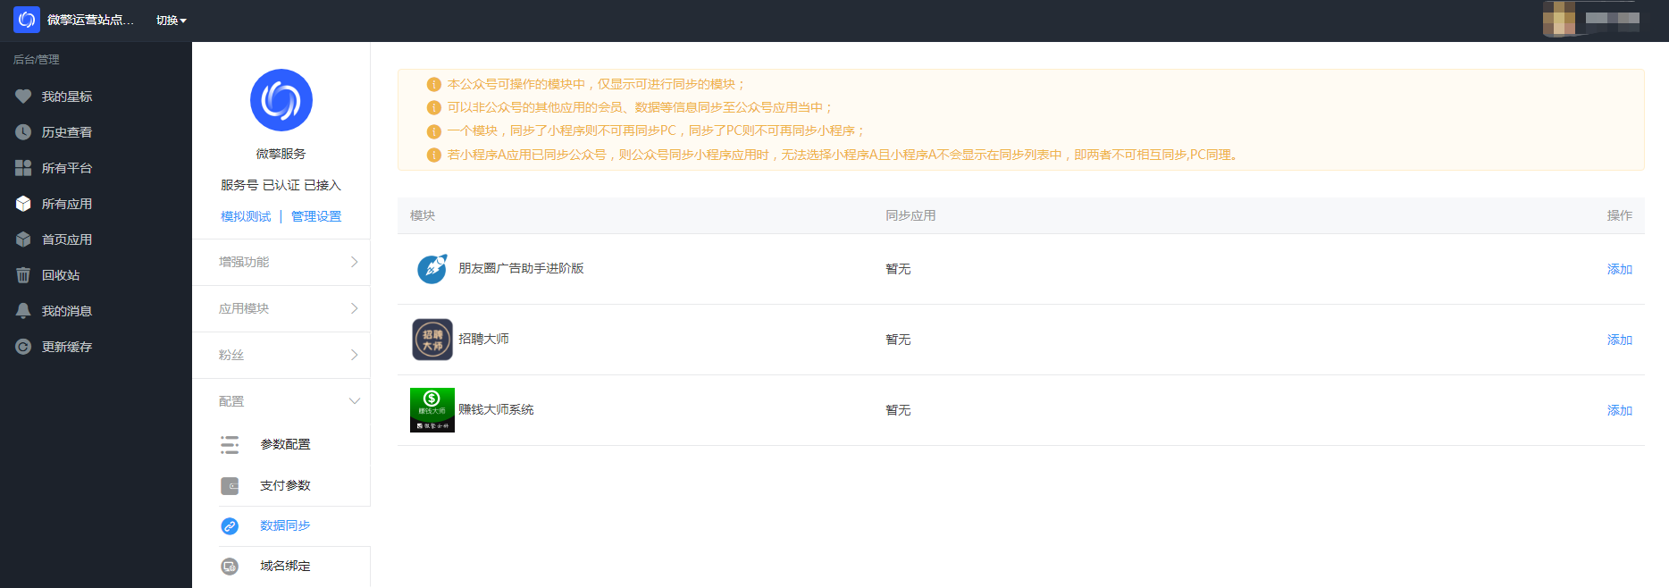Image resolution: width=1669 pixels, height=588 pixels.
Task: Click module name 朋友圈广告助手进阶版
Action: pos(521,268)
